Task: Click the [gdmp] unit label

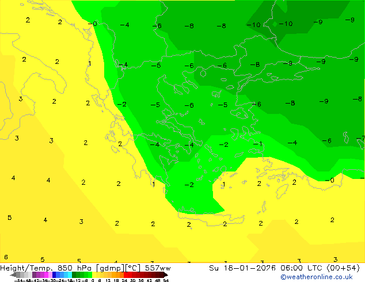Action: (x=111, y=268)
